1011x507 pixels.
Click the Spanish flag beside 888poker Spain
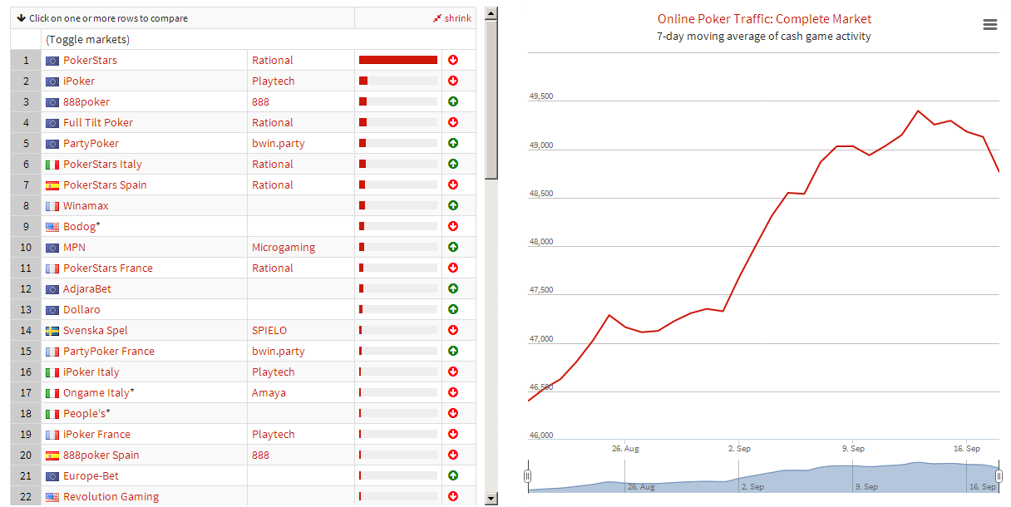(x=52, y=455)
